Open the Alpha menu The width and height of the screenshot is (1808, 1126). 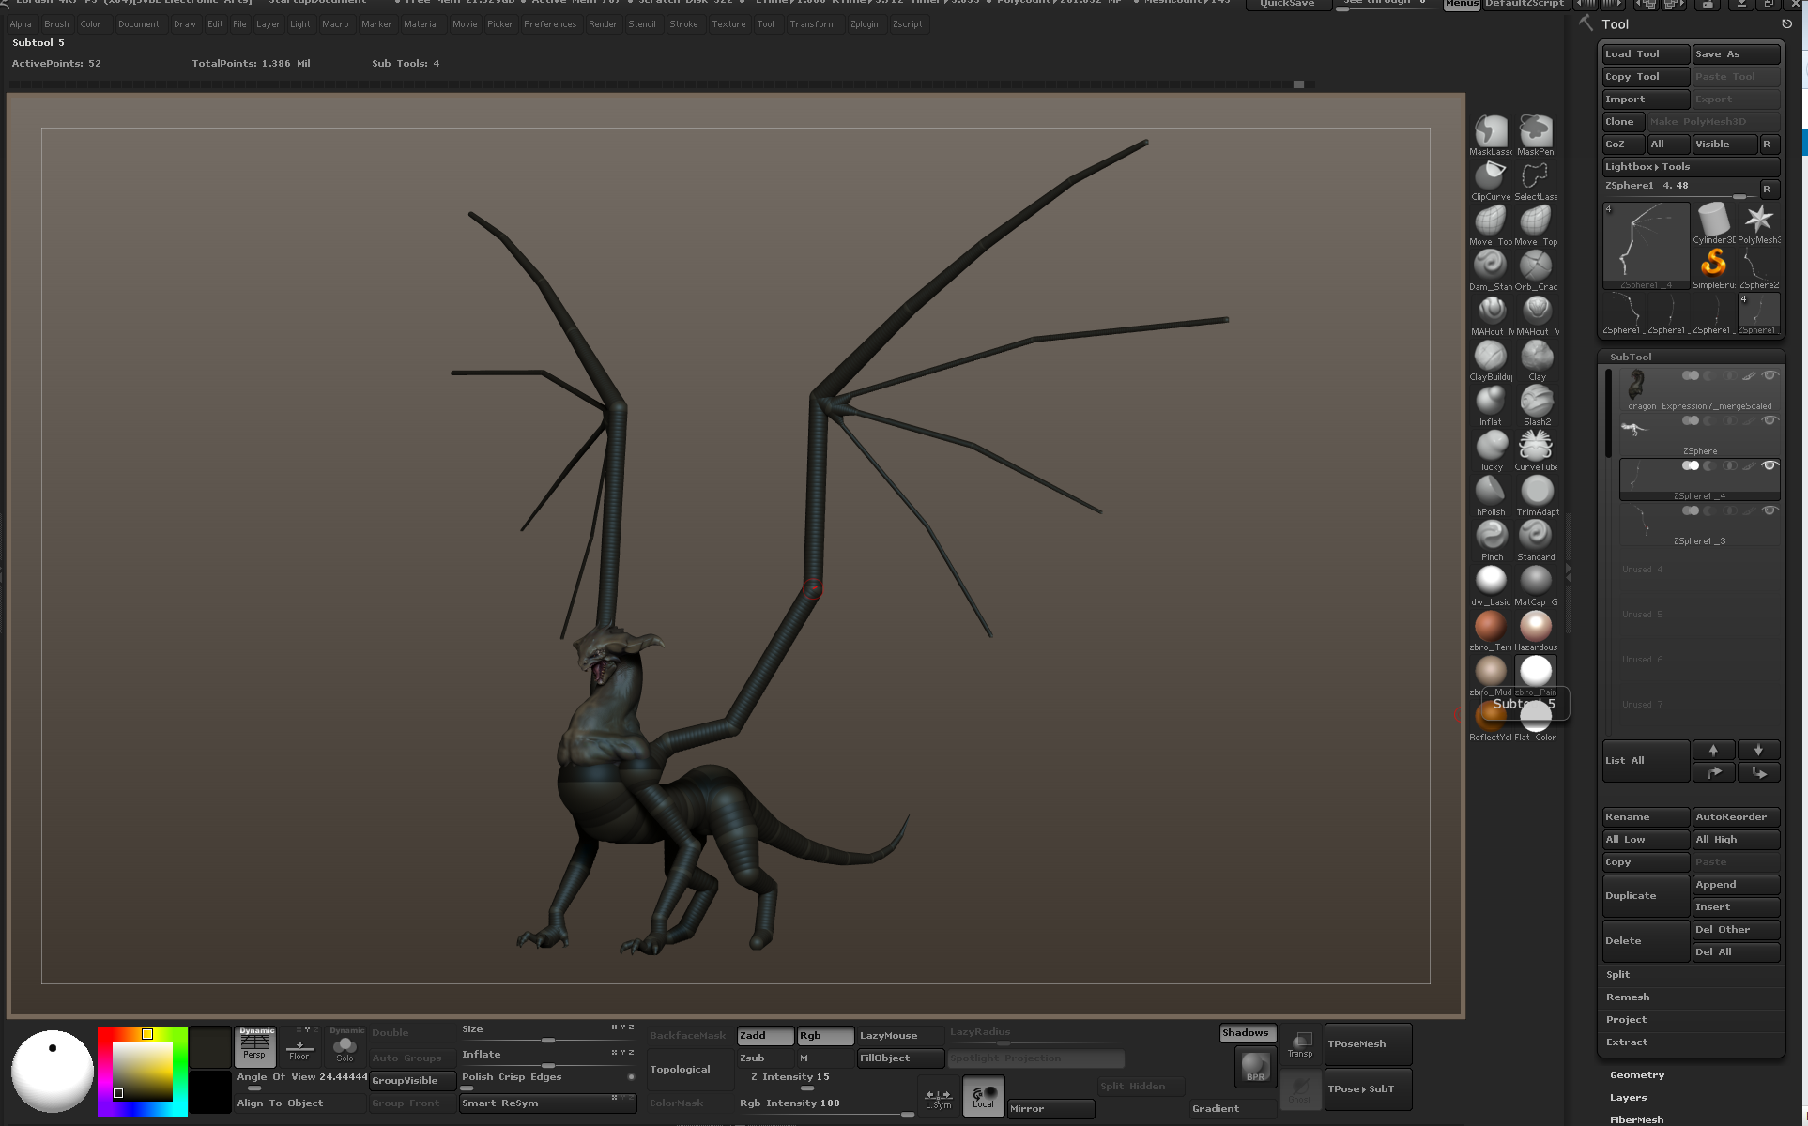click(x=21, y=24)
